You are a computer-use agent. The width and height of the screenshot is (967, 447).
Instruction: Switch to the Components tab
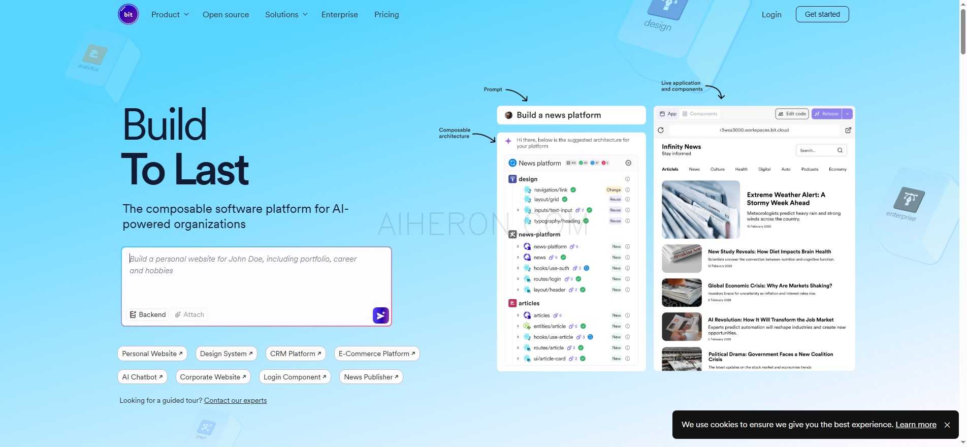[700, 114]
